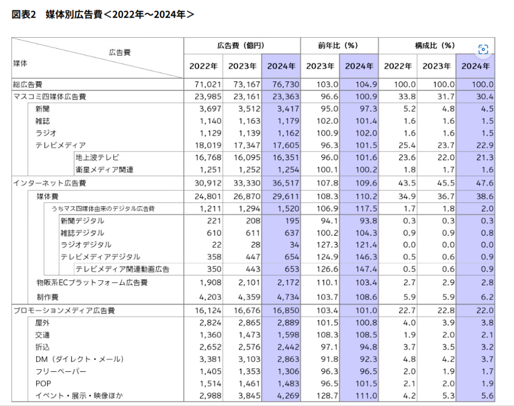The image size is (514, 406).
Task: Click the chart title 図表2 媒体別広告費
Action: (x=103, y=15)
